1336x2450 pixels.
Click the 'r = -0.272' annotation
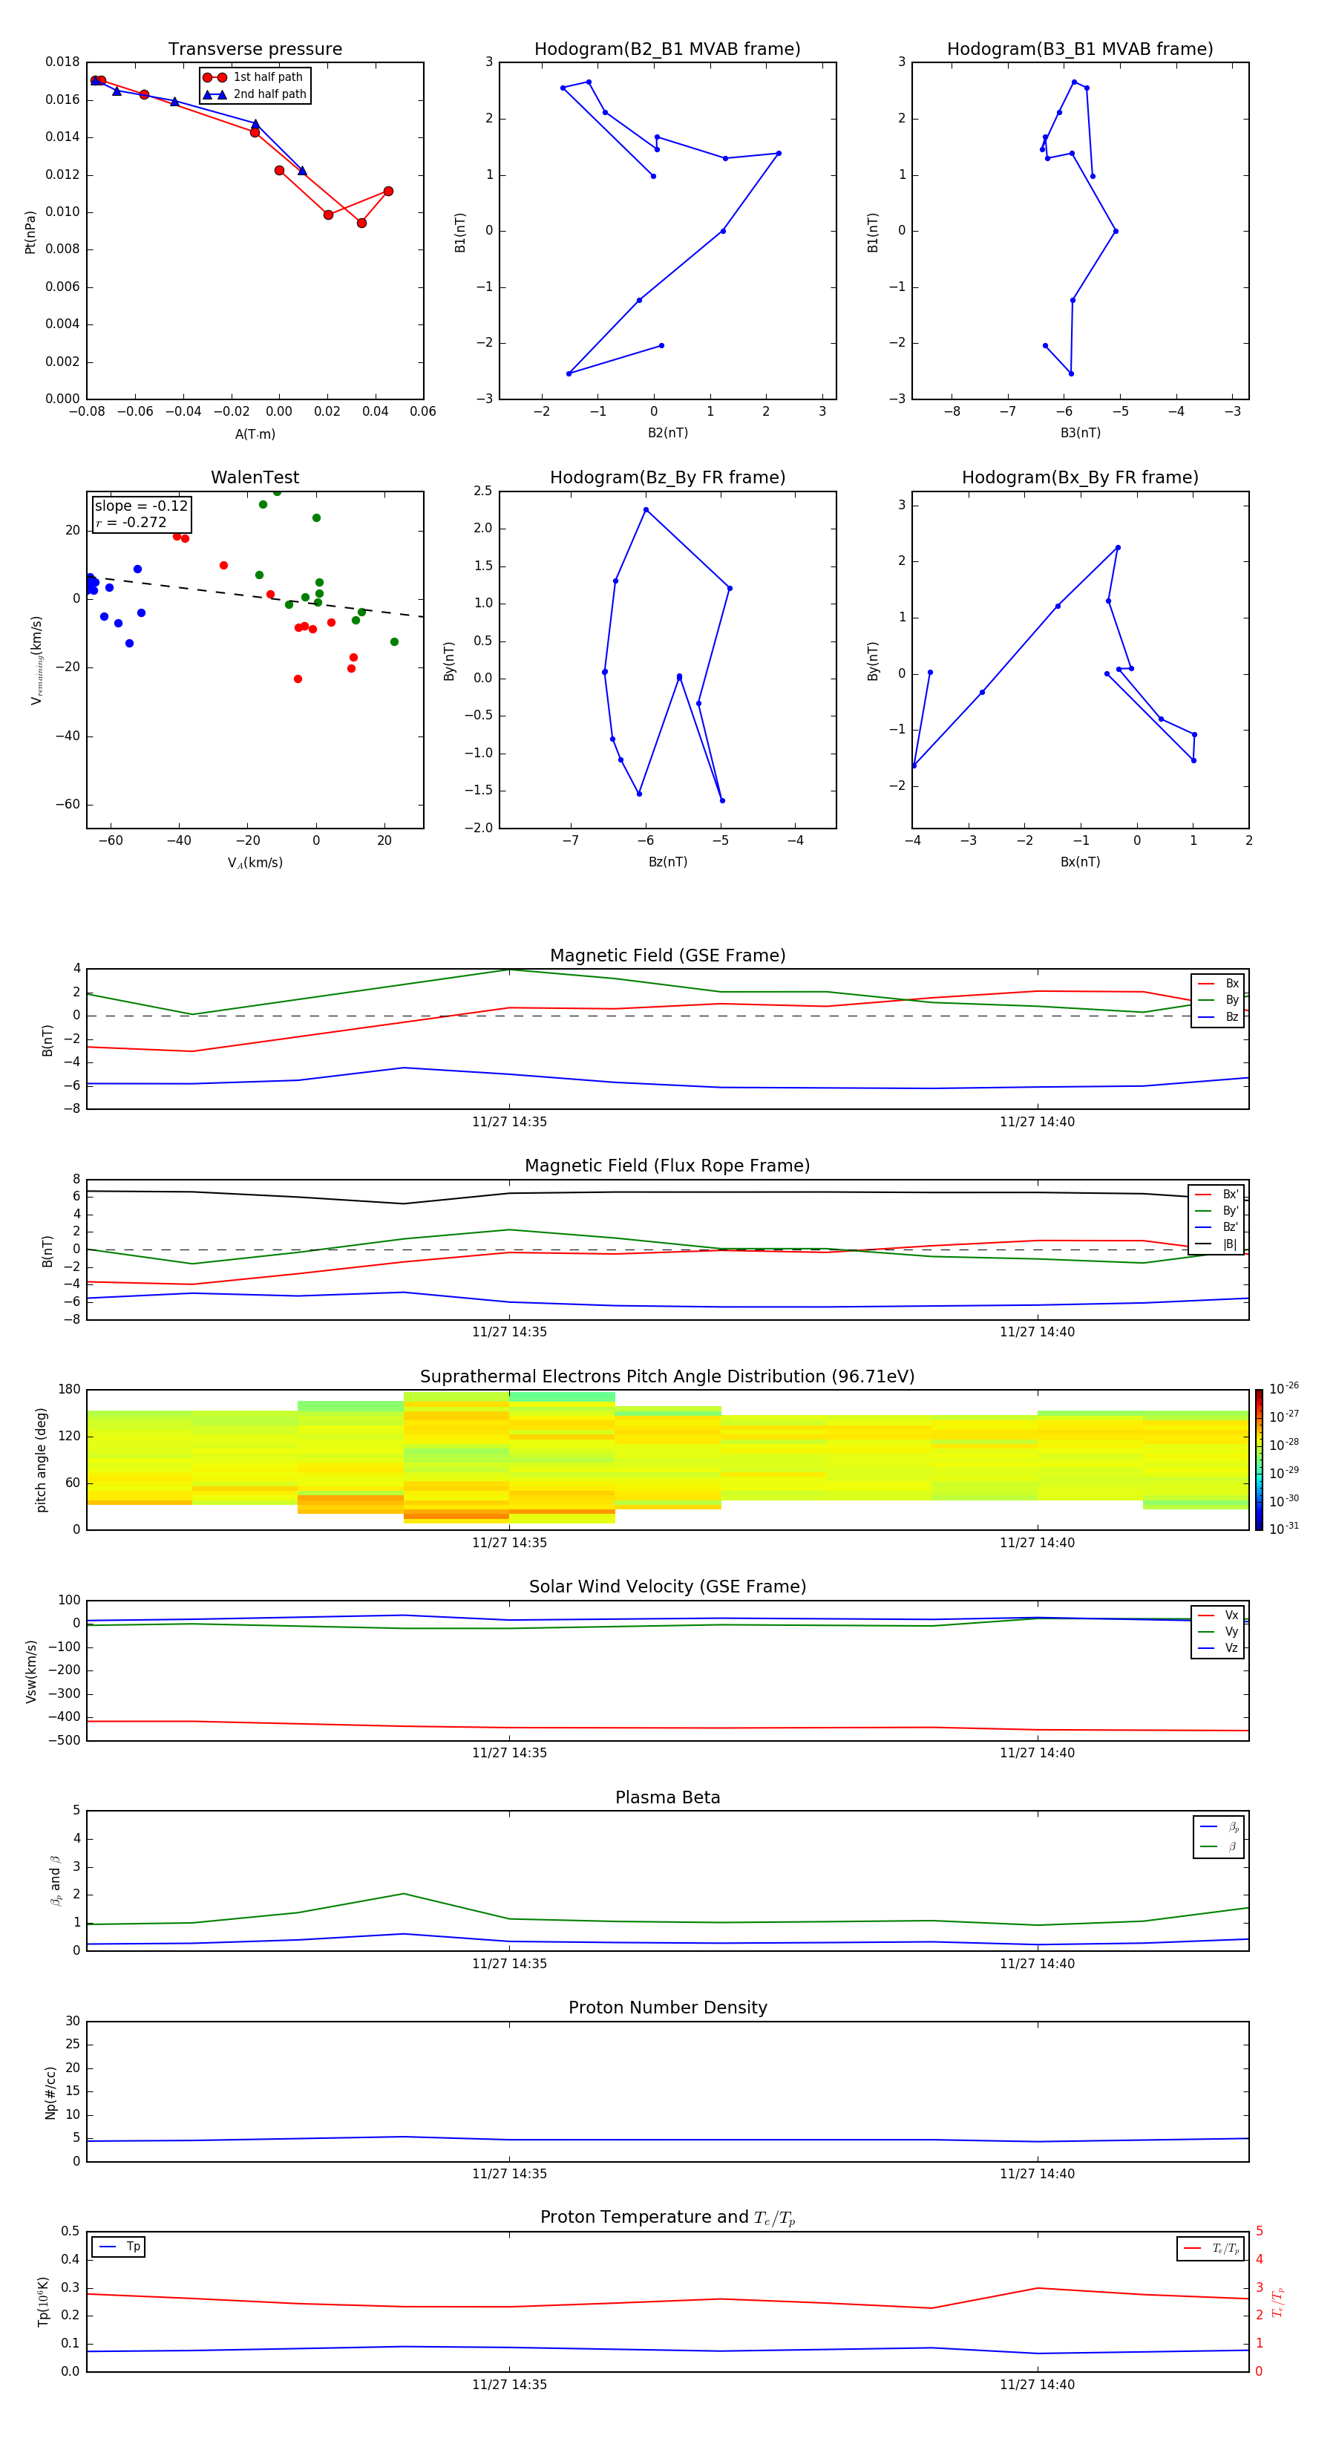(131, 522)
